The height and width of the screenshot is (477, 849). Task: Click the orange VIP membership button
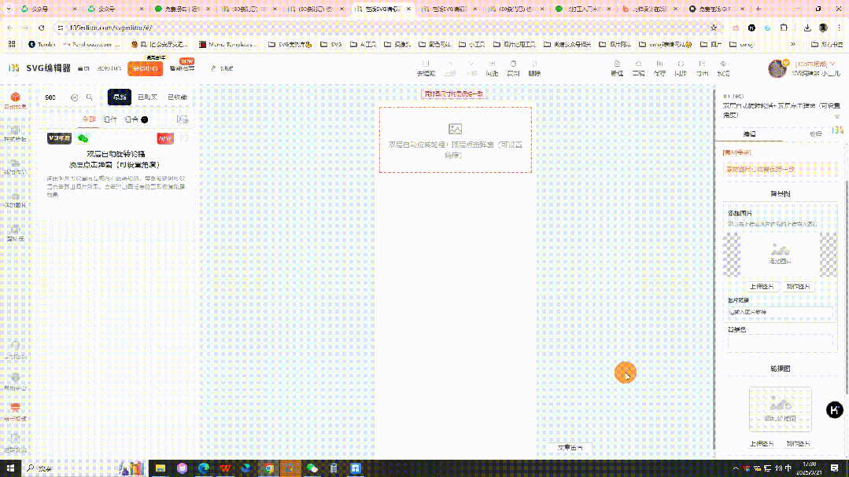click(144, 68)
